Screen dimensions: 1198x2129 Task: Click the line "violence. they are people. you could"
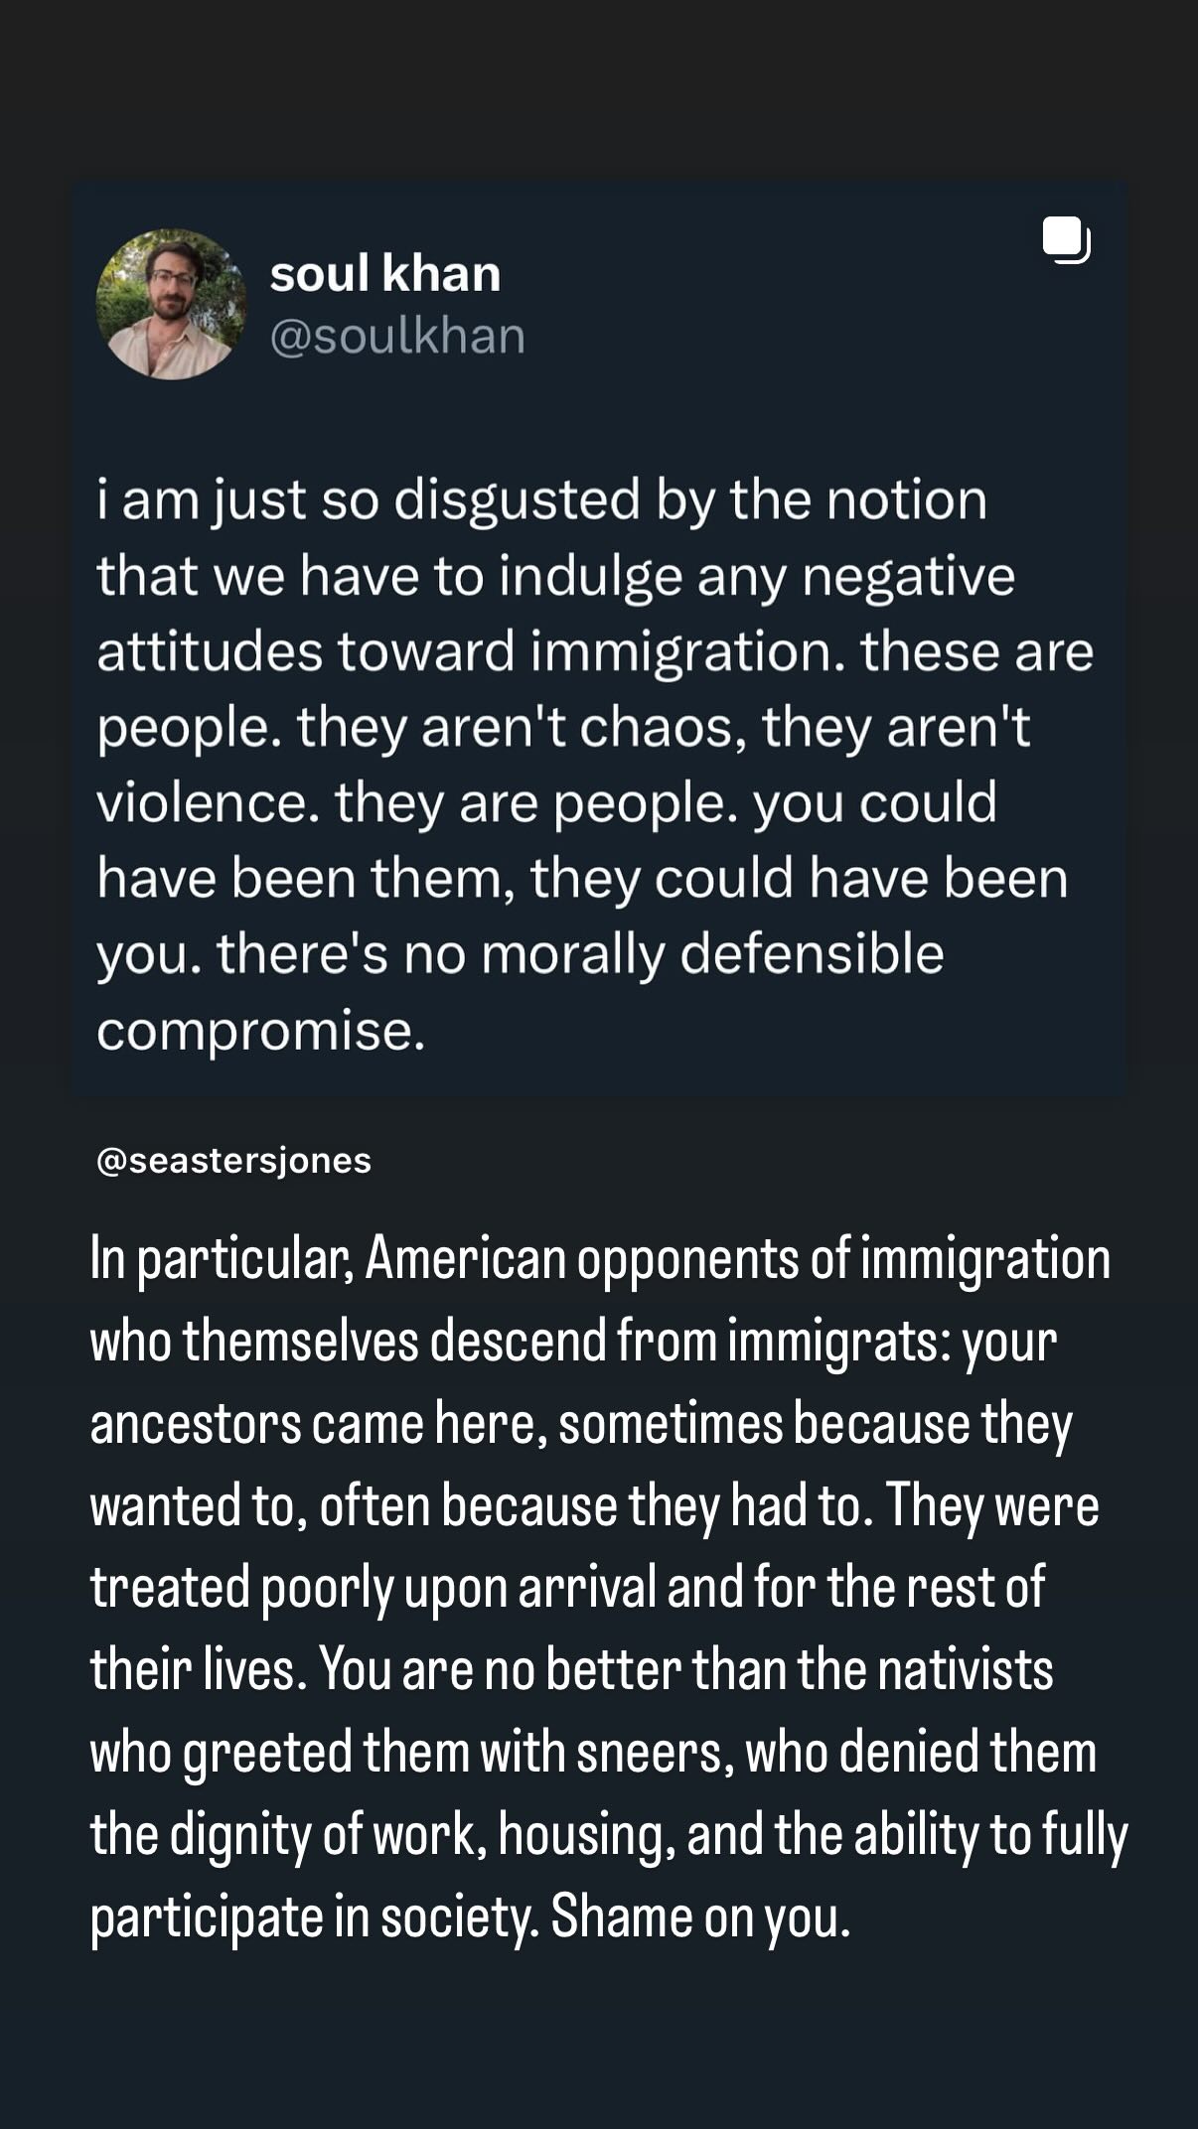545,802
